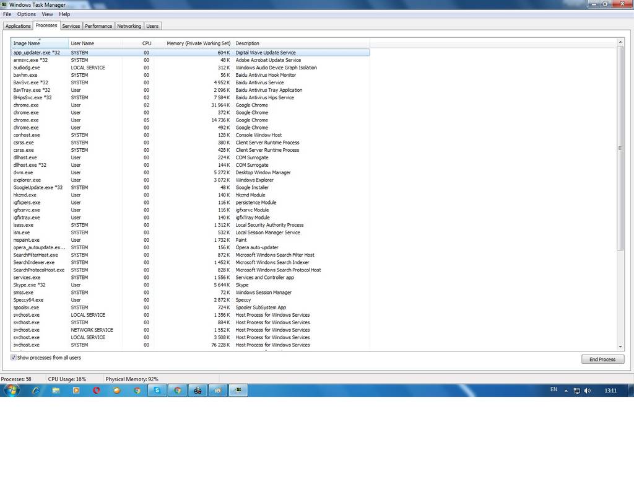This screenshot has width=634, height=491.
Task: Select the SearchIndexer.exe process
Action: pos(190,262)
